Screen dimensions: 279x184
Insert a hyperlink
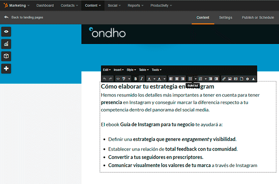pyautogui.click(x=224, y=79)
